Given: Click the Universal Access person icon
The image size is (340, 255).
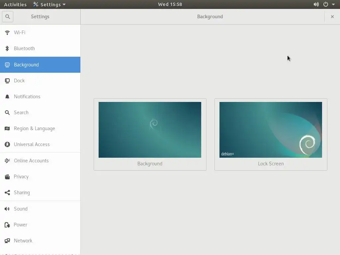Looking at the screenshot, I should (x=7, y=144).
